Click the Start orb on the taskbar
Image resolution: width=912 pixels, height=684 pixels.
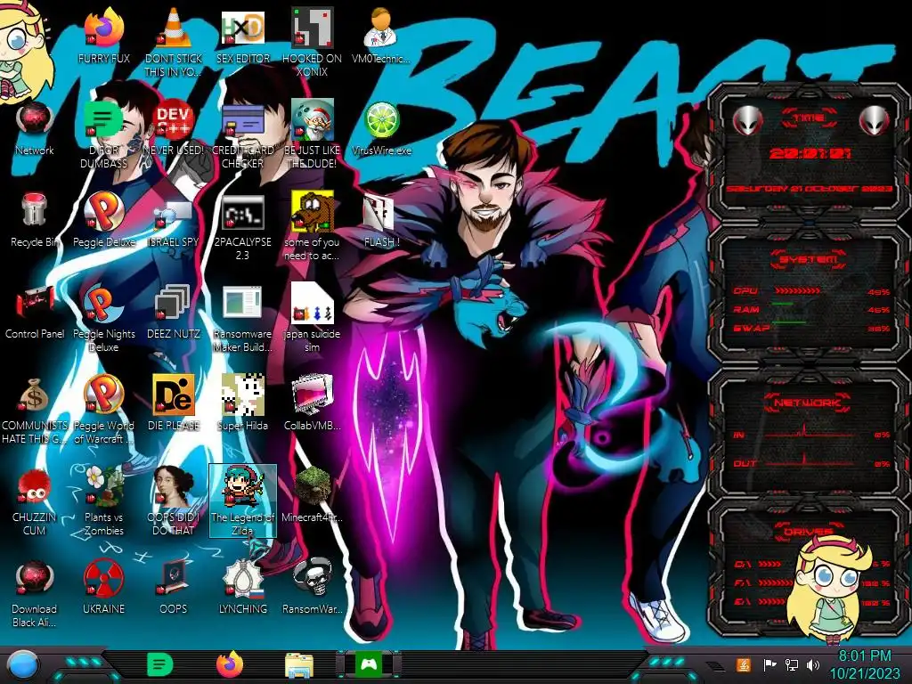click(21, 665)
